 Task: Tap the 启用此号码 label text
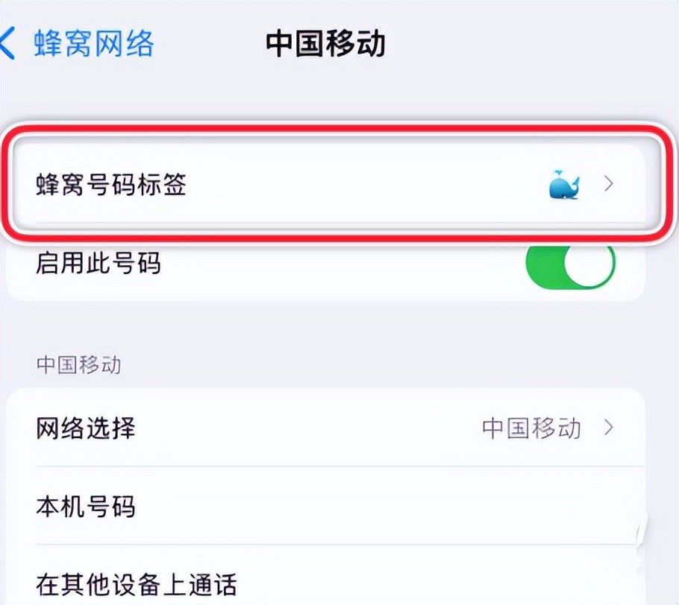[98, 263]
